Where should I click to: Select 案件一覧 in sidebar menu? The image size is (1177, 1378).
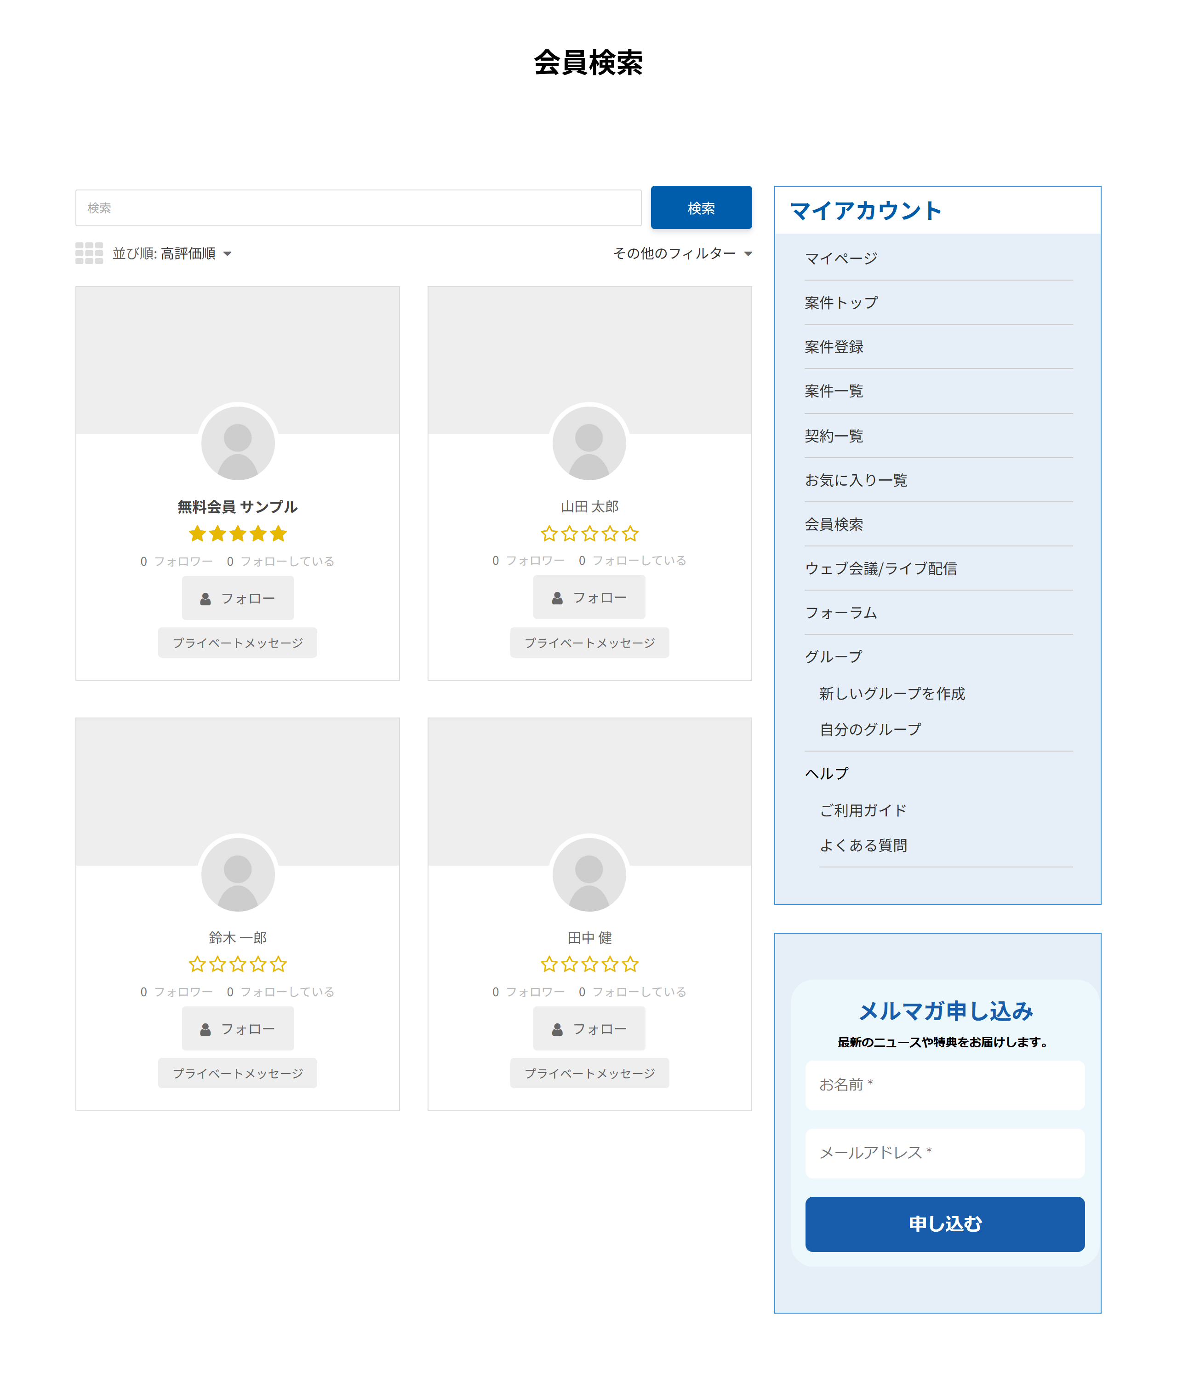[x=834, y=391]
